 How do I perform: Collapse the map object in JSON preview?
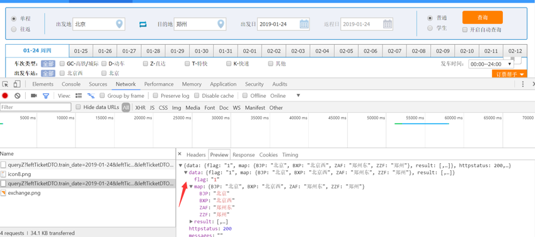(x=192, y=187)
